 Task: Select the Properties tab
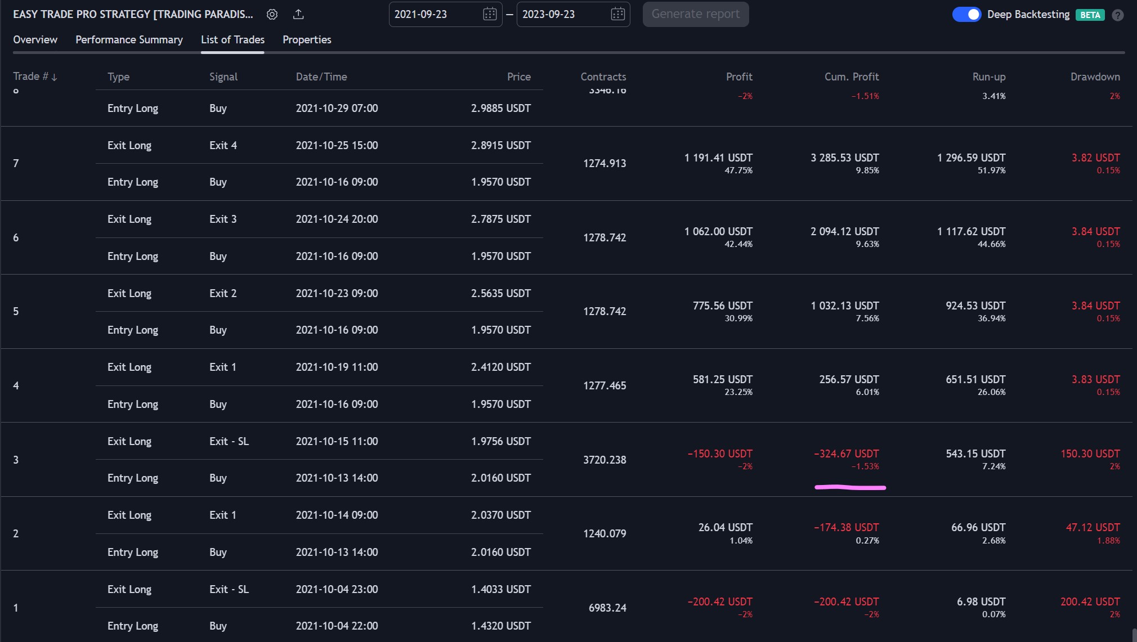(307, 39)
